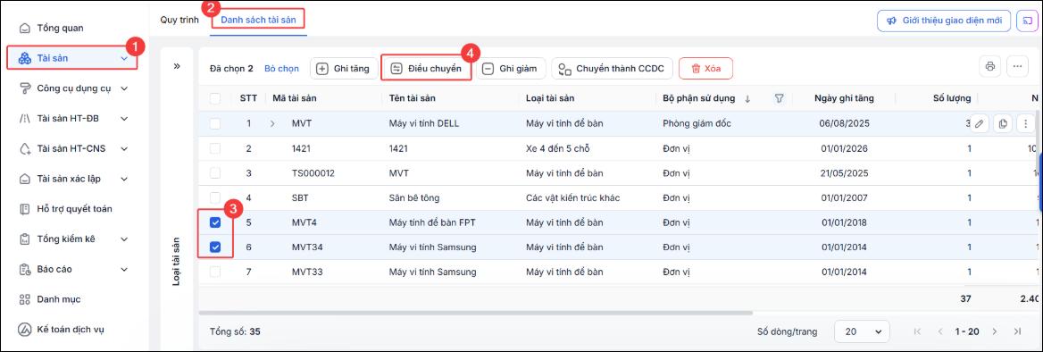The height and width of the screenshot is (352, 1043).
Task: Click the Ghi tăng button
Action: (344, 69)
